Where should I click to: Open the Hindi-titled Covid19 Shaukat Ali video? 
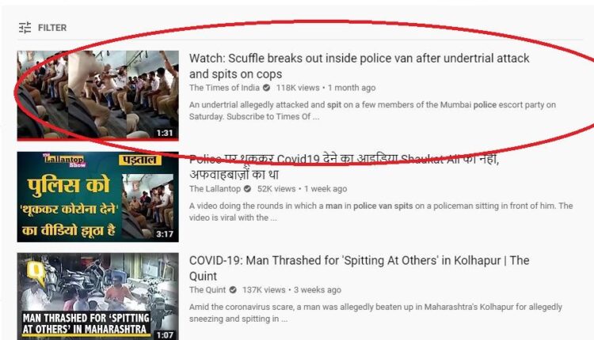coord(344,167)
